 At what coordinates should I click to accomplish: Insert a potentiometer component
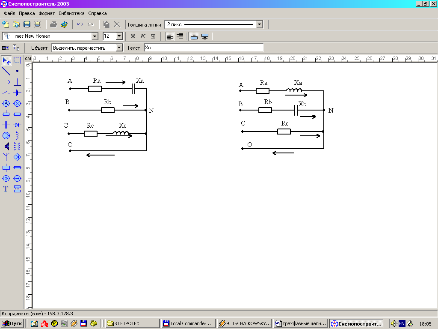[6, 114]
